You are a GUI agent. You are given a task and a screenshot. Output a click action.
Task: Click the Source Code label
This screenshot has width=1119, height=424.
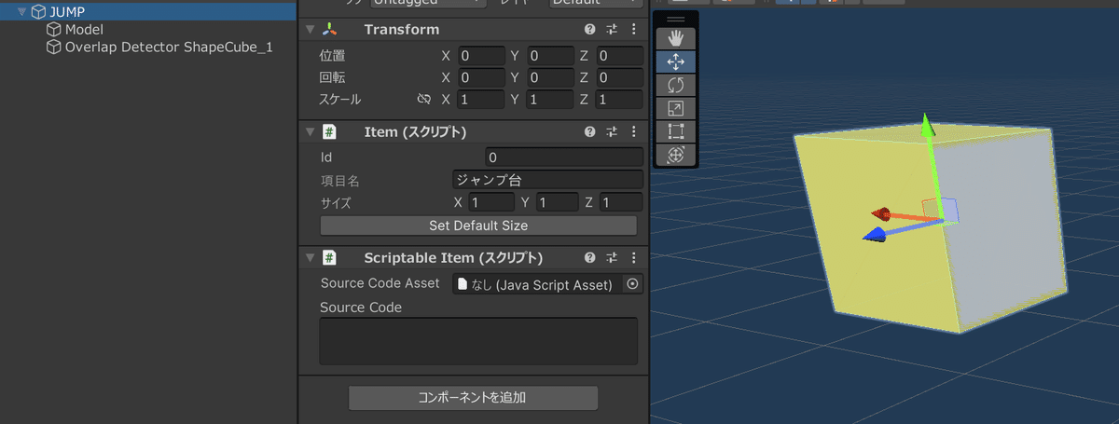pos(361,308)
